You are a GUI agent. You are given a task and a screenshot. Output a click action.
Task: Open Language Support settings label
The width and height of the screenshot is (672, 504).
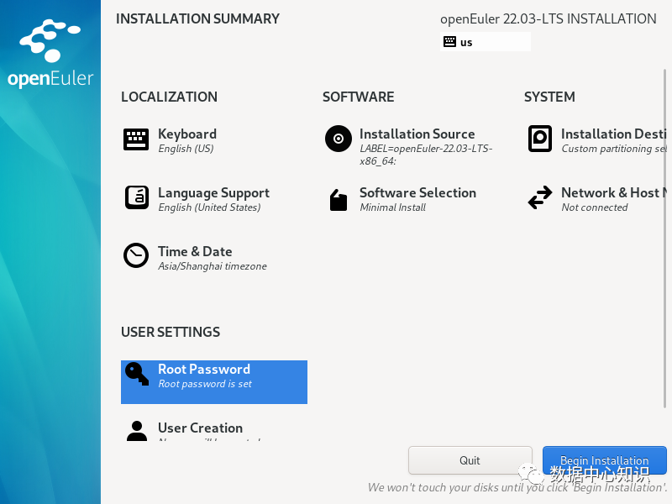[213, 193]
